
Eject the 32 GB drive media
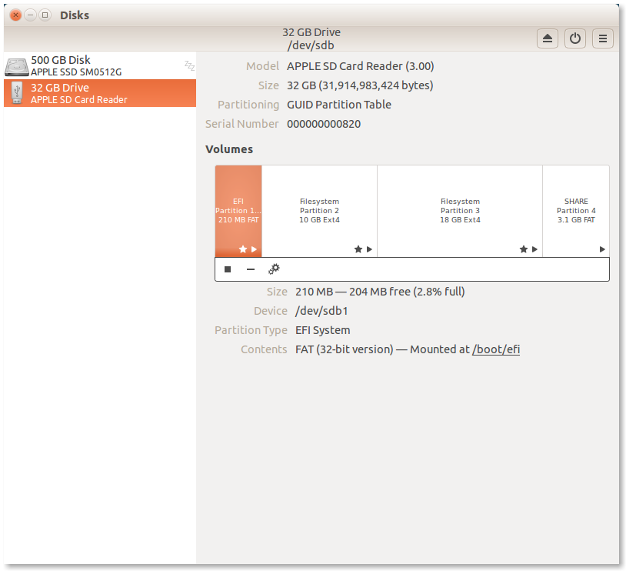547,38
